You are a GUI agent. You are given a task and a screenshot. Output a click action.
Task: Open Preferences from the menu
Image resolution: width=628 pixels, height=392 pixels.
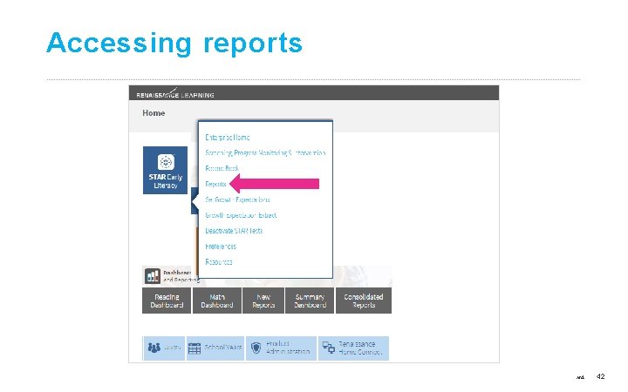221,247
